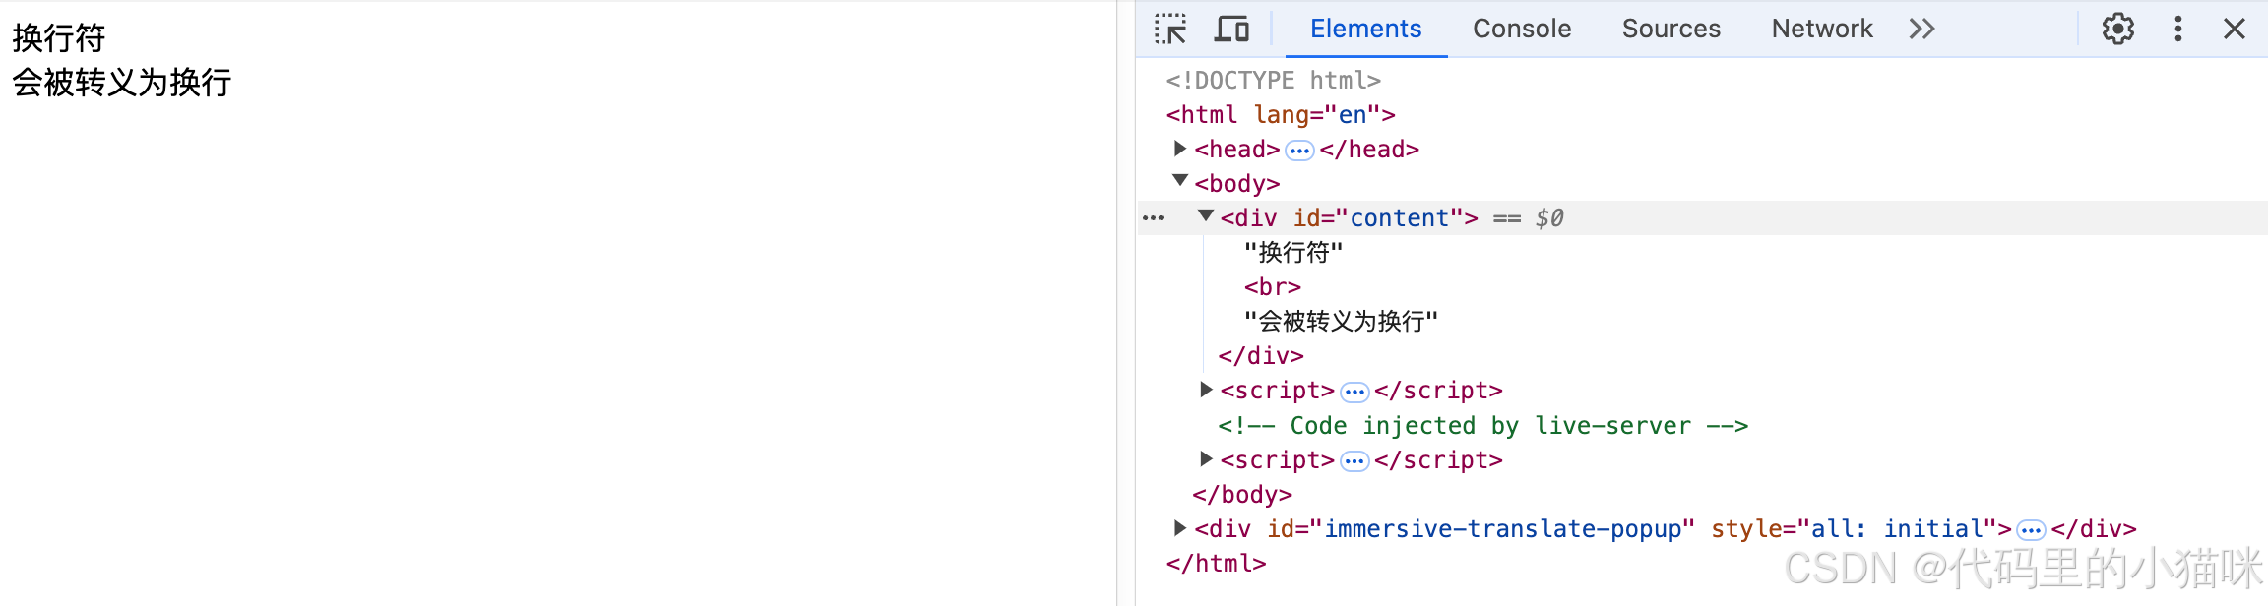Click the id attribute value "content"
The image size is (2268, 606).
coord(1399,217)
